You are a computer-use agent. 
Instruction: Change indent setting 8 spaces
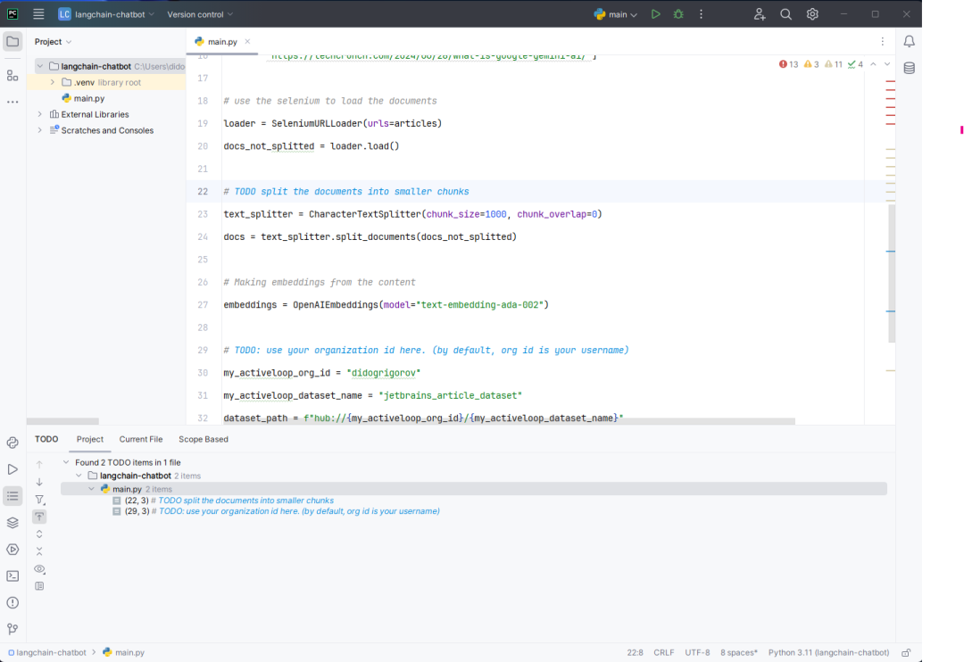pyautogui.click(x=739, y=653)
